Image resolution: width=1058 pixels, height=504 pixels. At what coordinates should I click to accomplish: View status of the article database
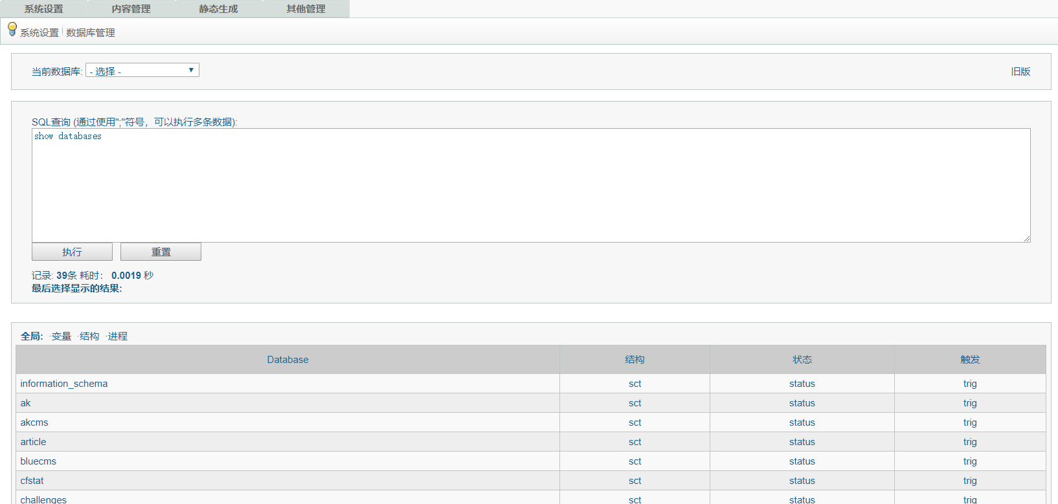pyautogui.click(x=802, y=442)
